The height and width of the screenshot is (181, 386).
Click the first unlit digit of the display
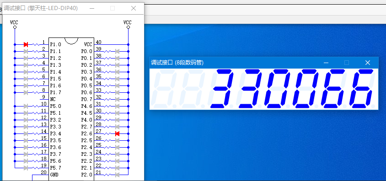coord(164,89)
